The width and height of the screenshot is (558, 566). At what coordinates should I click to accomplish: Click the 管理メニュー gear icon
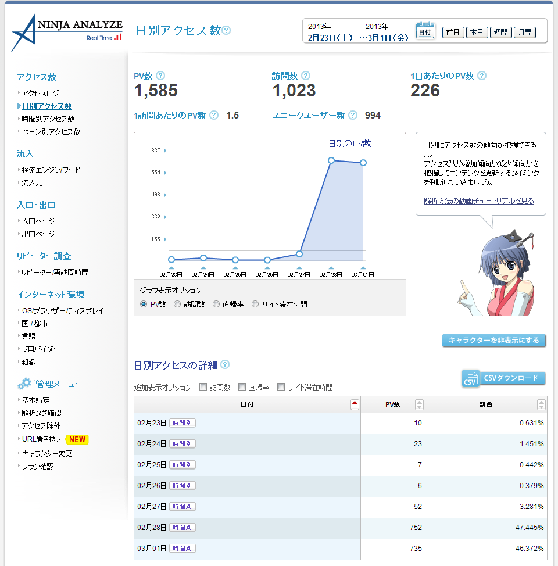pyautogui.click(x=23, y=384)
